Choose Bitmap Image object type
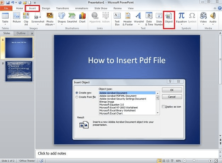Screen dimensions: 222x163 click(127, 102)
